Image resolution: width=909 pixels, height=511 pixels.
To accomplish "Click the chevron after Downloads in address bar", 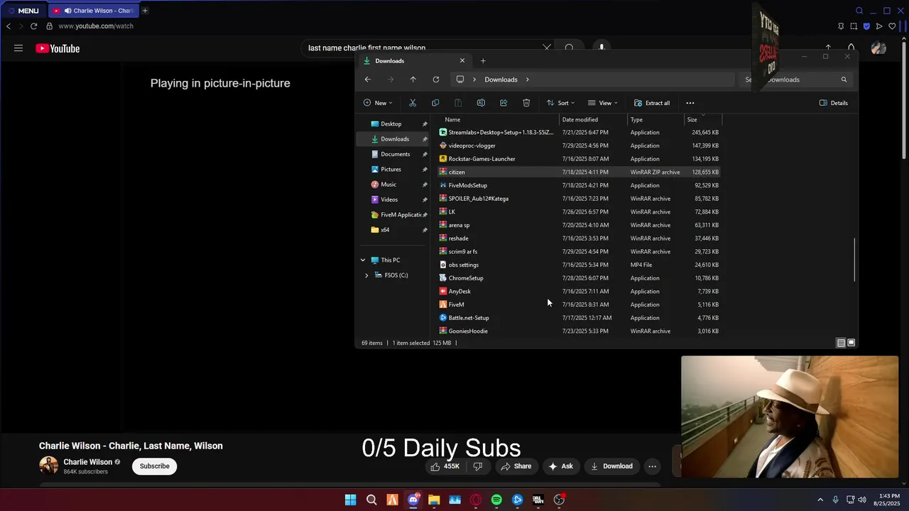I will (x=527, y=79).
